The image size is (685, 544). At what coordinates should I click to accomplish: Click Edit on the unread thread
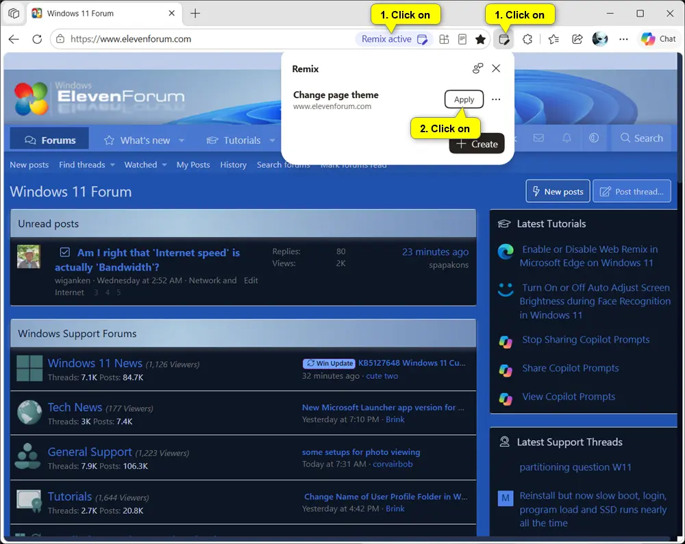click(x=251, y=280)
